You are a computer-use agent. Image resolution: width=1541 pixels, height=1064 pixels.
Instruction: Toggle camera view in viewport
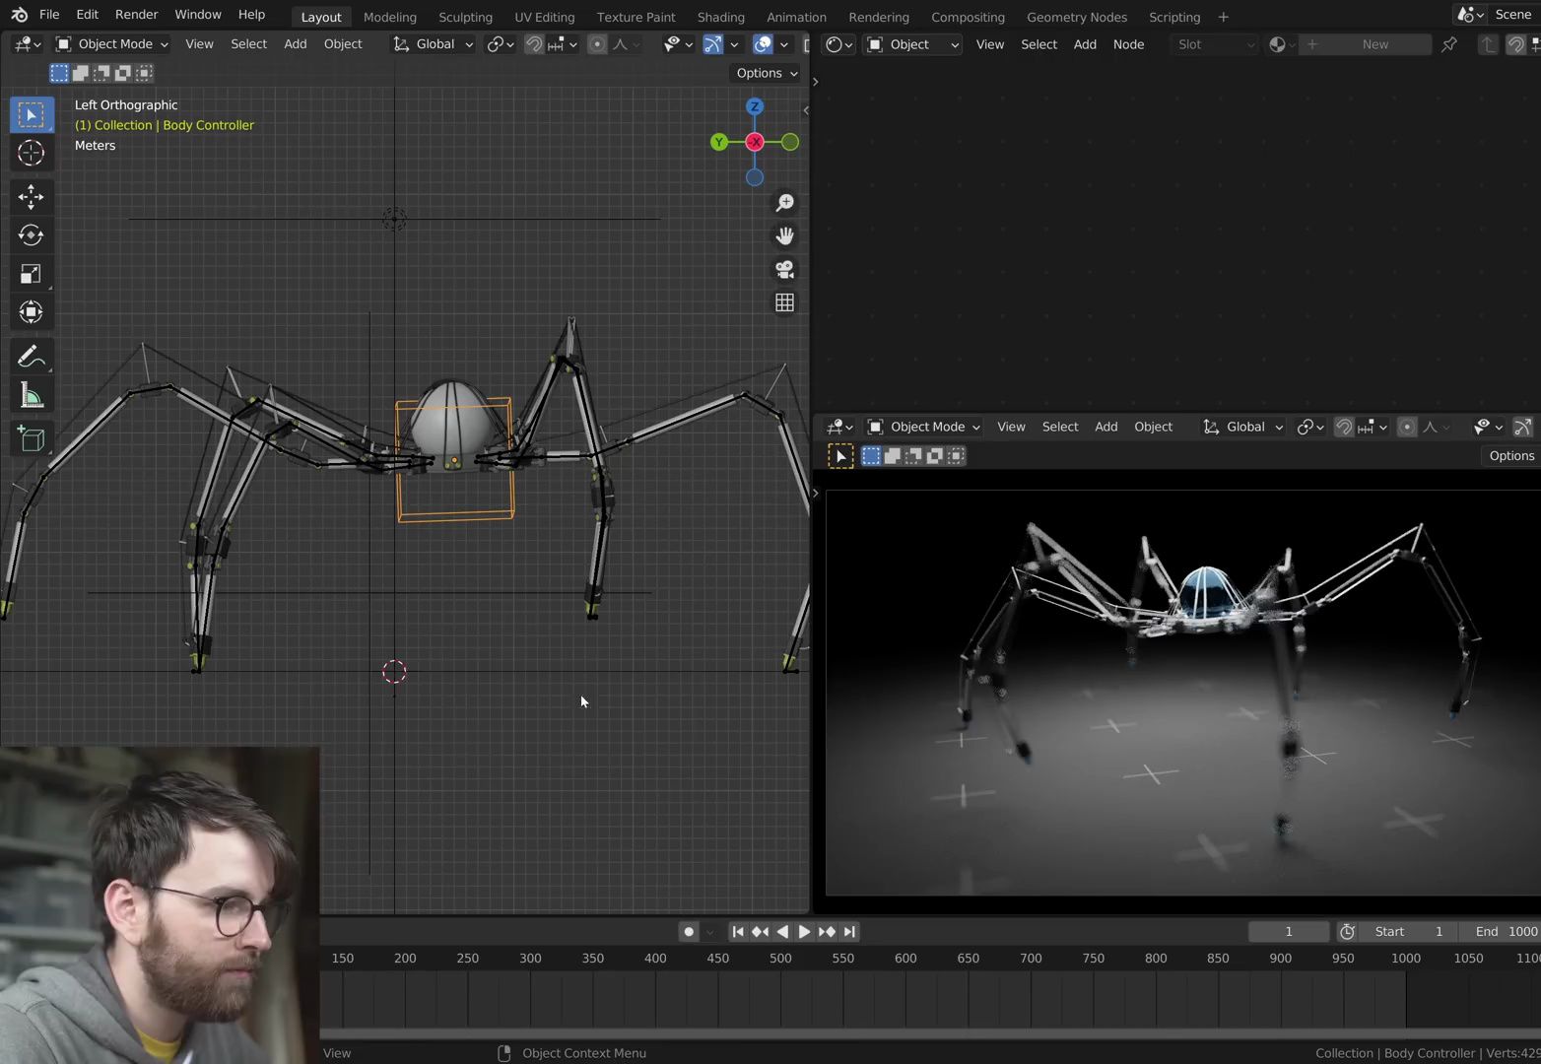[x=784, y=269]
